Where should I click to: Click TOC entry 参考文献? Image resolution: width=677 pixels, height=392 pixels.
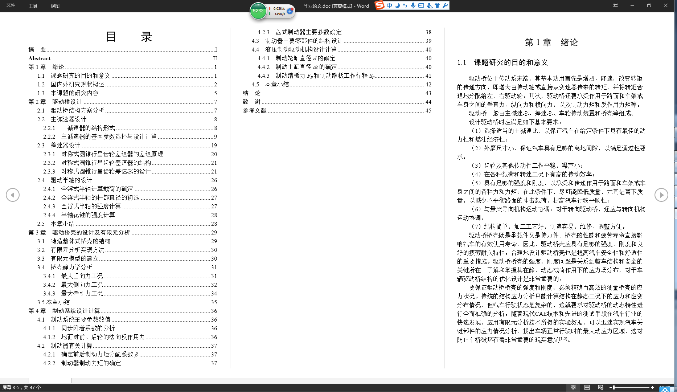click(x=337, y=111)
